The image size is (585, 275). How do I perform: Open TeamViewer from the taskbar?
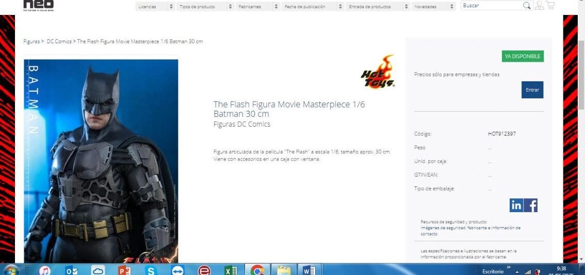pyautogui.click(x=177, y=270)
